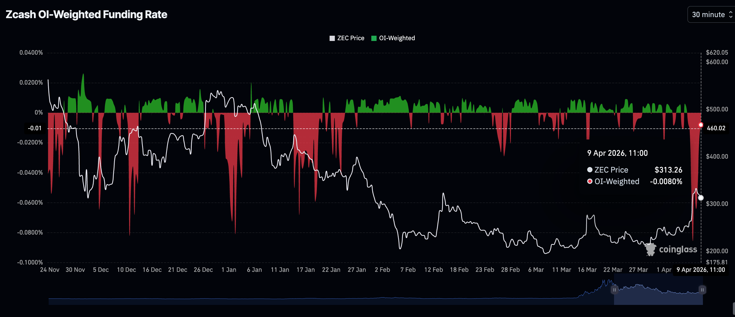
Task: Click the coinglass watermark text
Action: (678, 250)
